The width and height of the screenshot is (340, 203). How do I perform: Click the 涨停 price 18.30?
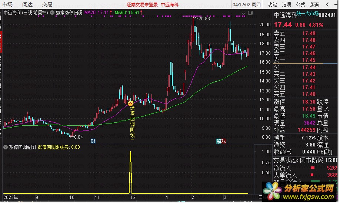point(309,102)
